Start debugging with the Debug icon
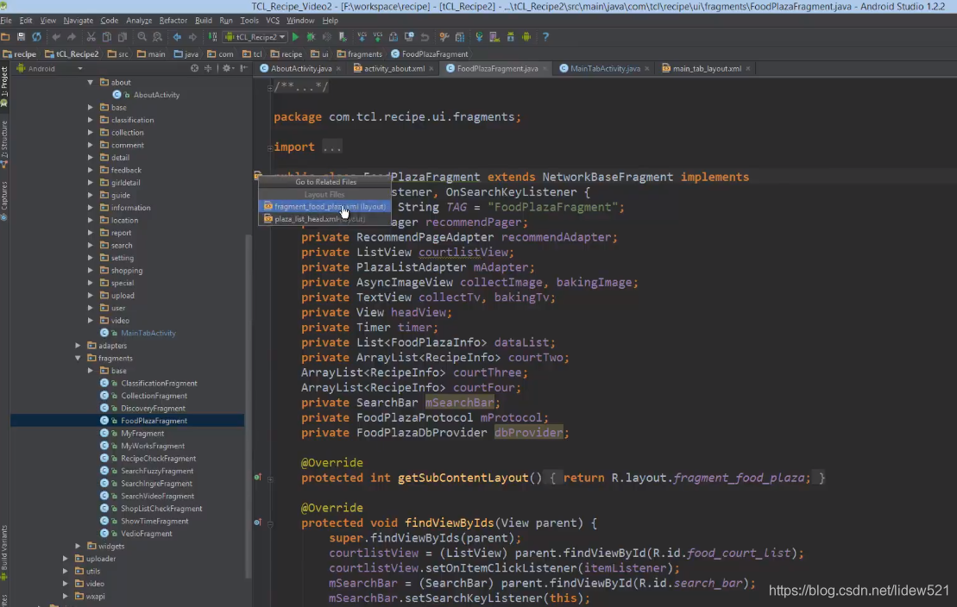This screenshot has height=607, width=957. coord(312,37)
